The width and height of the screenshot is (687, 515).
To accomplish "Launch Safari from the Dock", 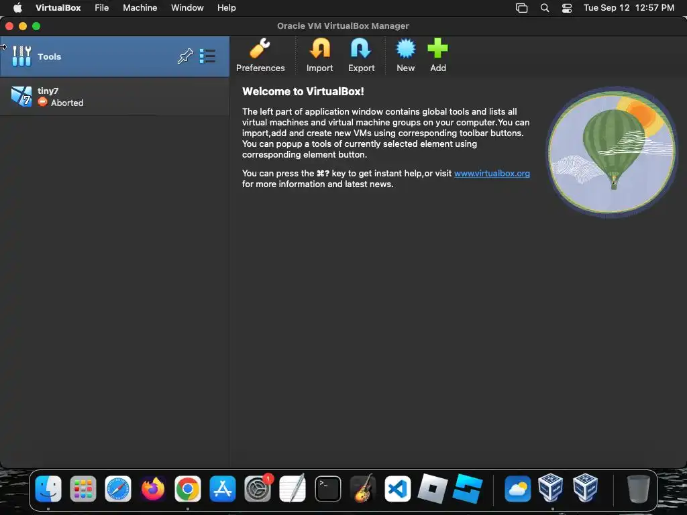I will coord(118,489).
